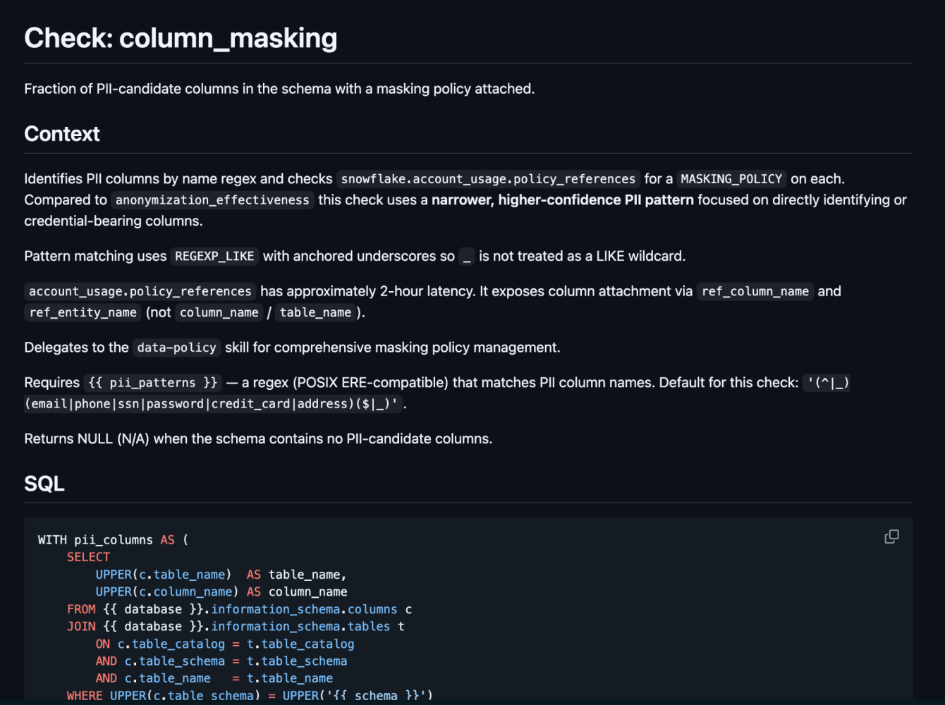This screenshot has width=945, height=705.
Task: Click the anonymization_effectiveness inline code
Action: (212, 200)
